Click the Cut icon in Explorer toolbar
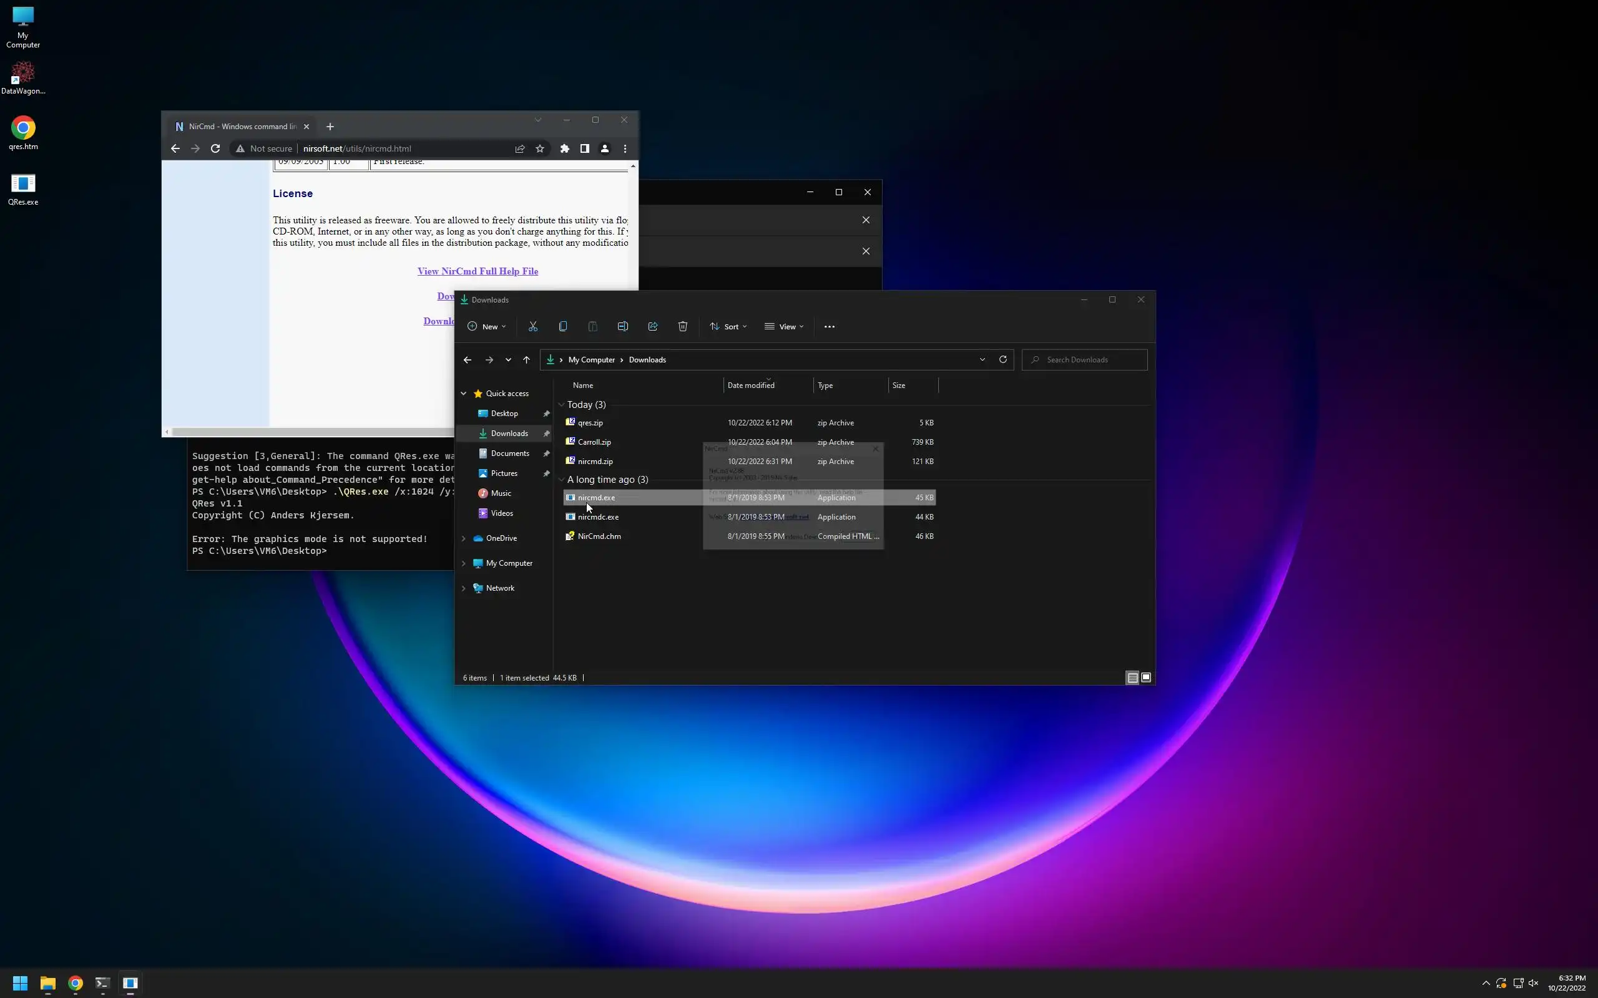 pyautogui.click(x=533, y=327)
